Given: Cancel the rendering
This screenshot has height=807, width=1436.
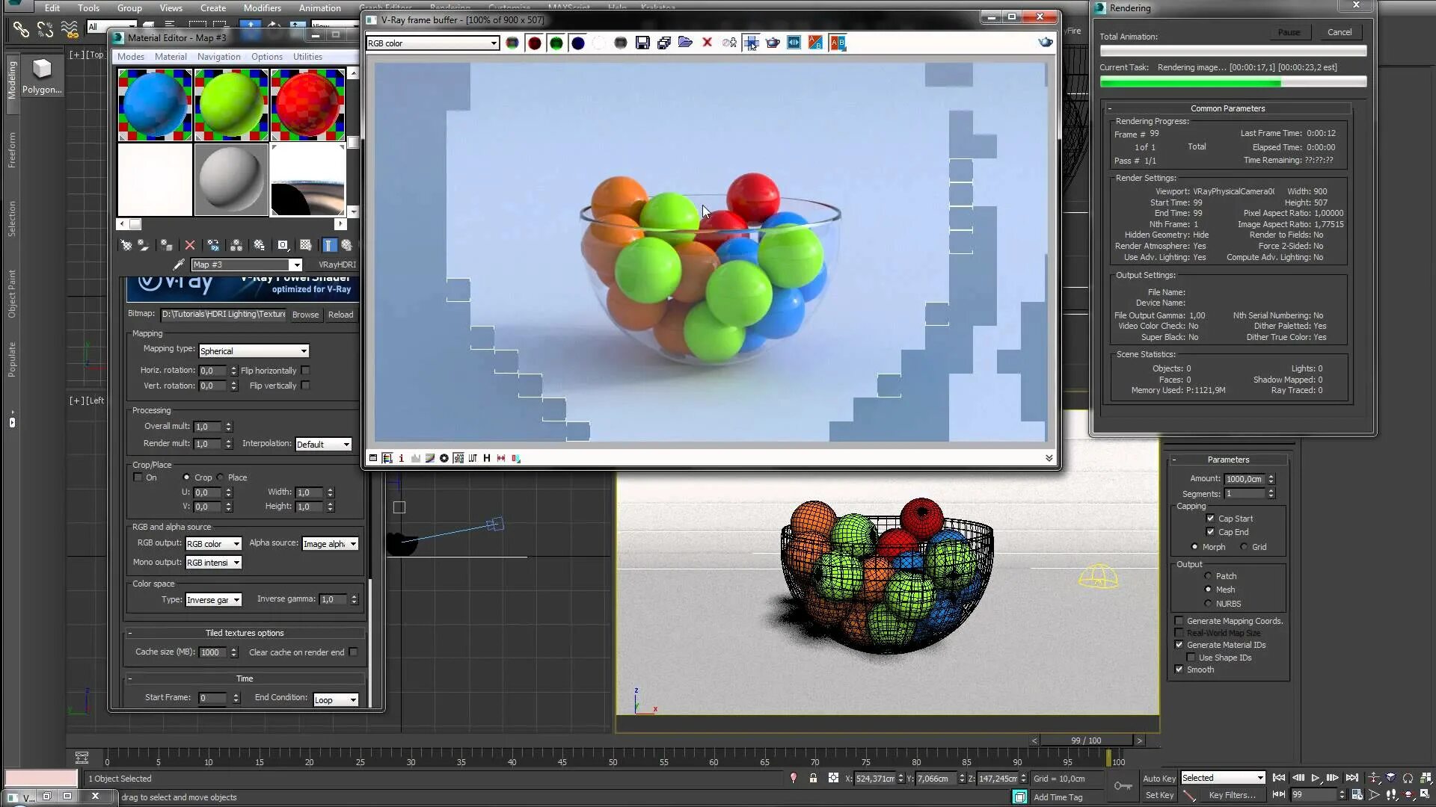Looking at the screenshot, I should tap(1339, 32).
